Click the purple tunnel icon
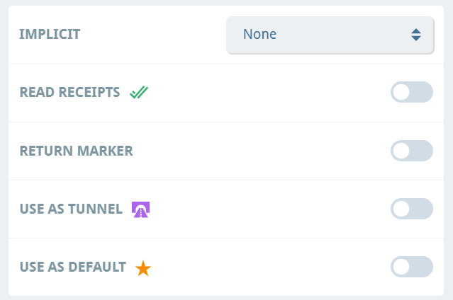The image size is (453, 300). tap(140, 209)
